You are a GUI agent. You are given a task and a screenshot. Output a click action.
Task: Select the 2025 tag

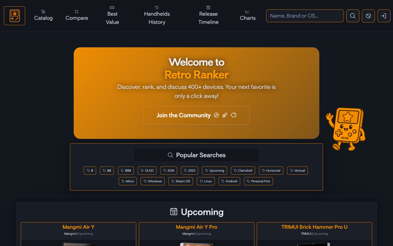click(x=189, y=171)
